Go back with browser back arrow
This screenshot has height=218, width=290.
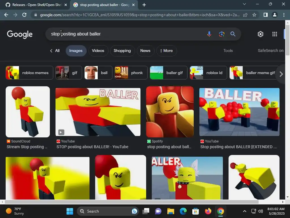click(x=6, y=15)
